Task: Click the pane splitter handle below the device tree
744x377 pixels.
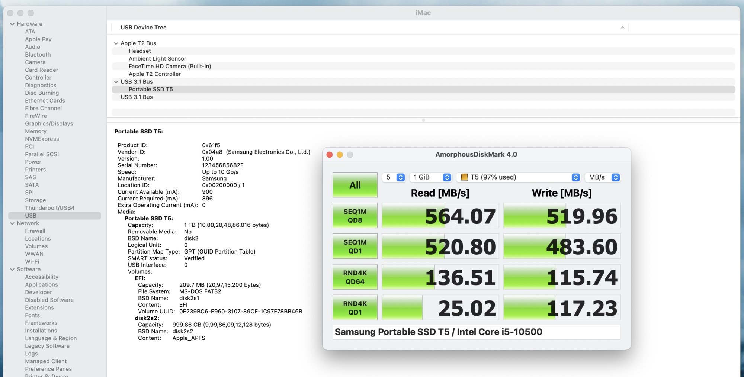Action: pyautogui.click(x=423, y=120)
